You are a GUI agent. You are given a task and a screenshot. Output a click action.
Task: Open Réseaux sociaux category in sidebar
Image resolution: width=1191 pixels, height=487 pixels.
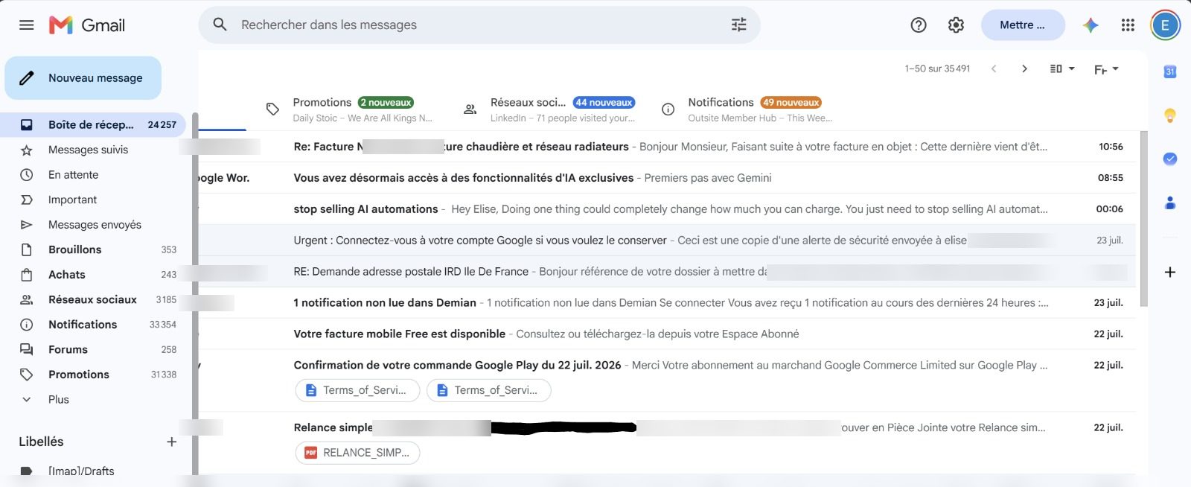92,299
